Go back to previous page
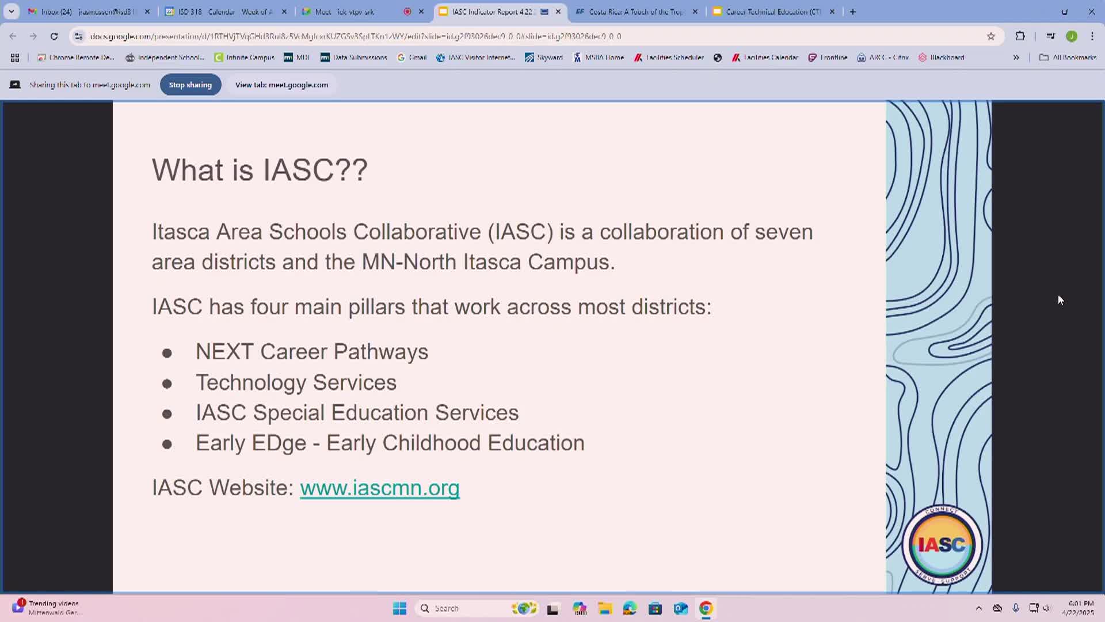 [x=13, y=36]
